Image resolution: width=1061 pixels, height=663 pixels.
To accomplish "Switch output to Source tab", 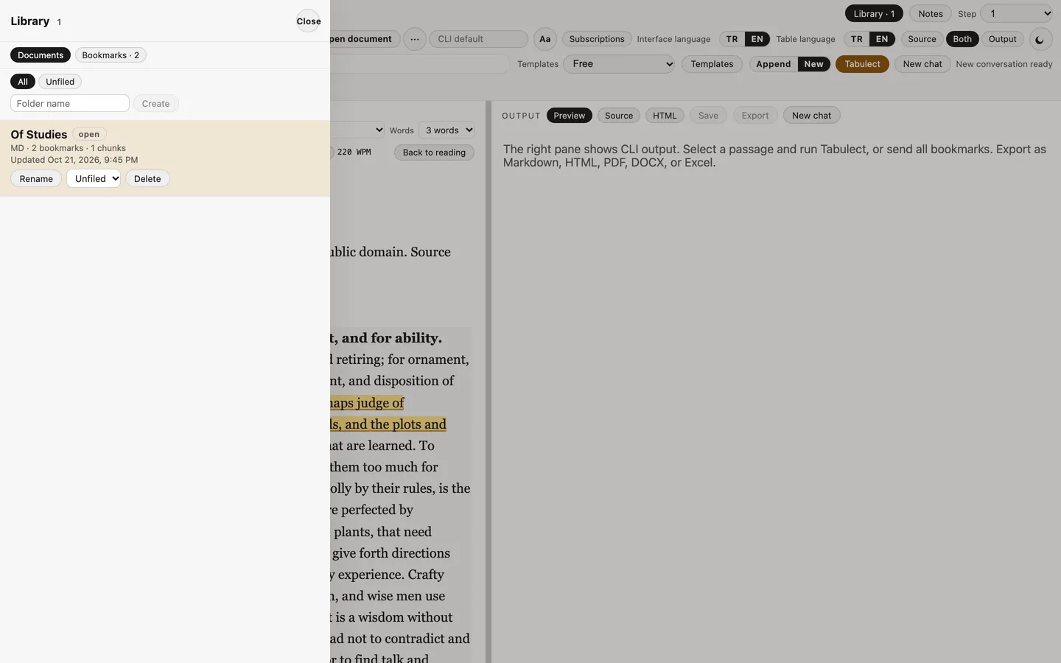I will point(619,116).
